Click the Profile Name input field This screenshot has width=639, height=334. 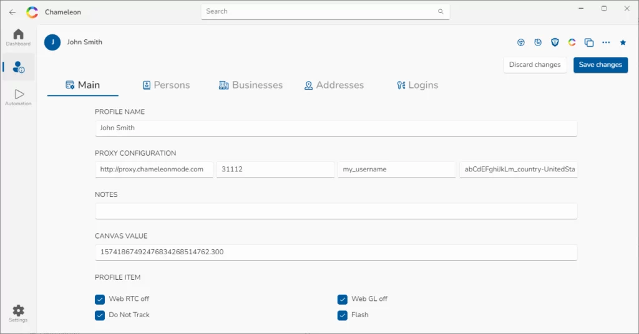(336, 128)
